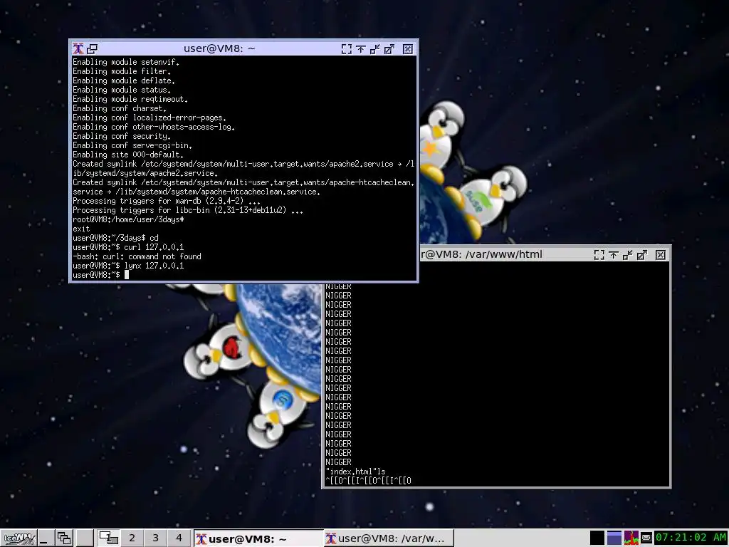This screenshot has width=729, height=547.
Task: Switch to workspace 4
Action: click(179, 538)
